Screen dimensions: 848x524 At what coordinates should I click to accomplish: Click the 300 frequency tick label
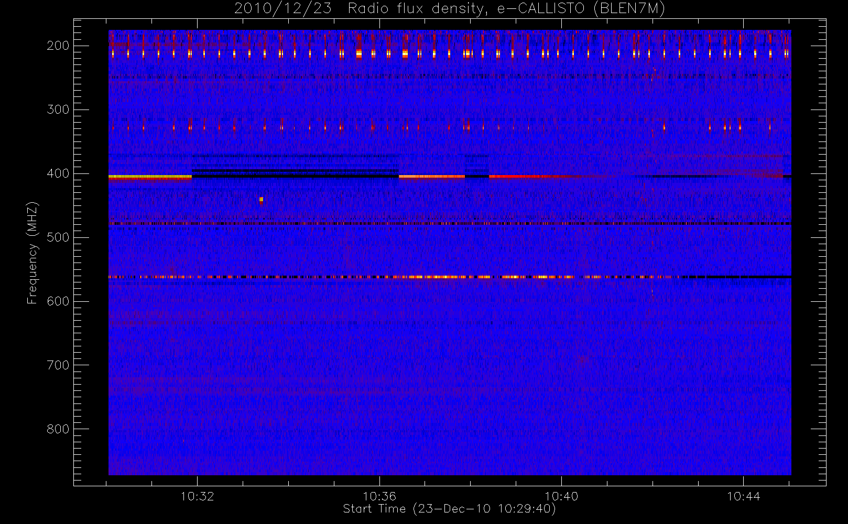(58, 110)
